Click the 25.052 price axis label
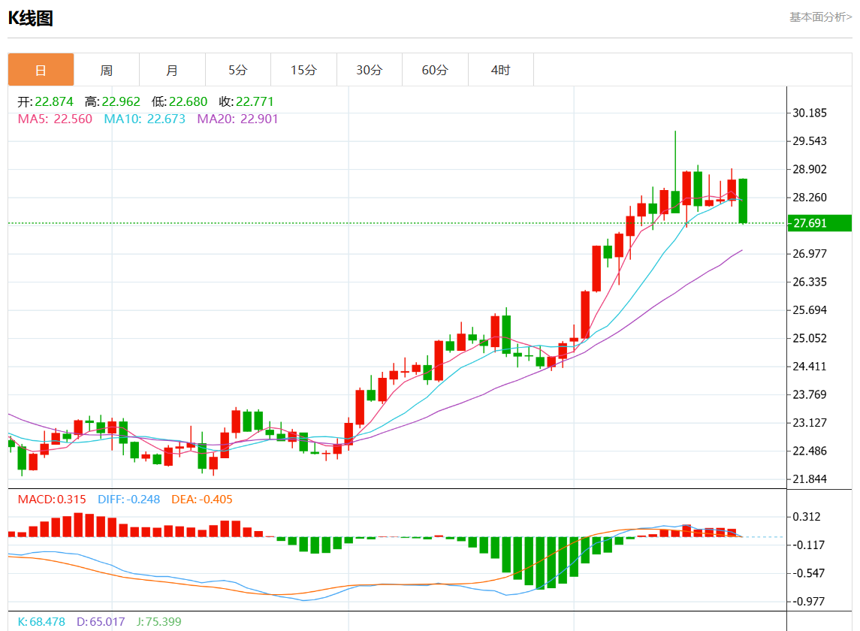860x631 pixels. click(x=810, y=338)
